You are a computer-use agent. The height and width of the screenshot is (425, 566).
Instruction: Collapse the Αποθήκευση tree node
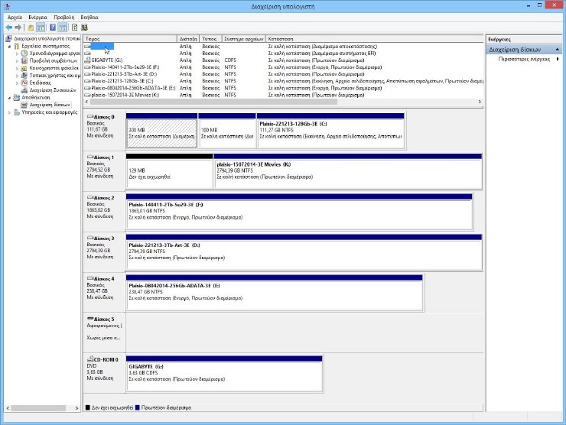9,98
